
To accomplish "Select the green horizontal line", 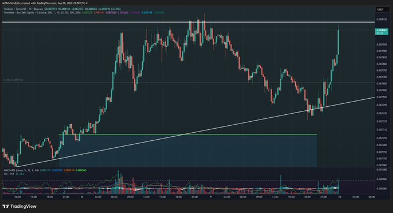I will pyautogui.click(x=188, y=134).
